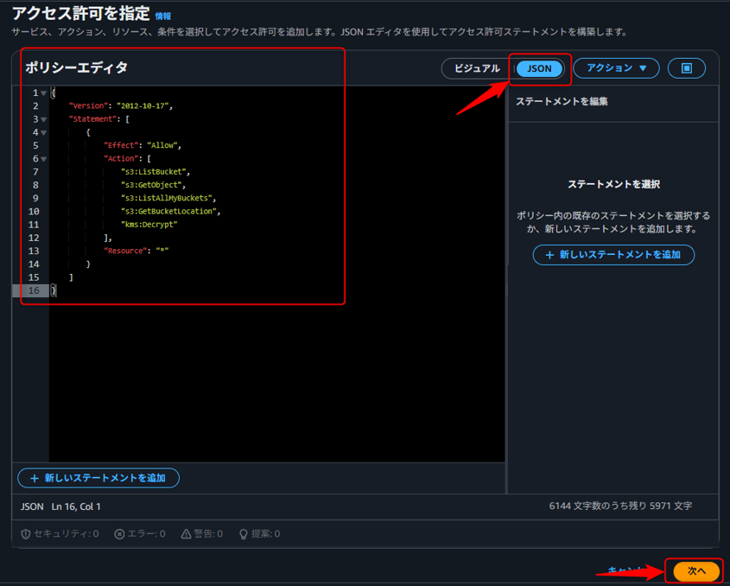Image resolution: width=730 pixels, height=586 pixels.
Task: Click the エラー circle-x icon
Action: click(119, 534)
